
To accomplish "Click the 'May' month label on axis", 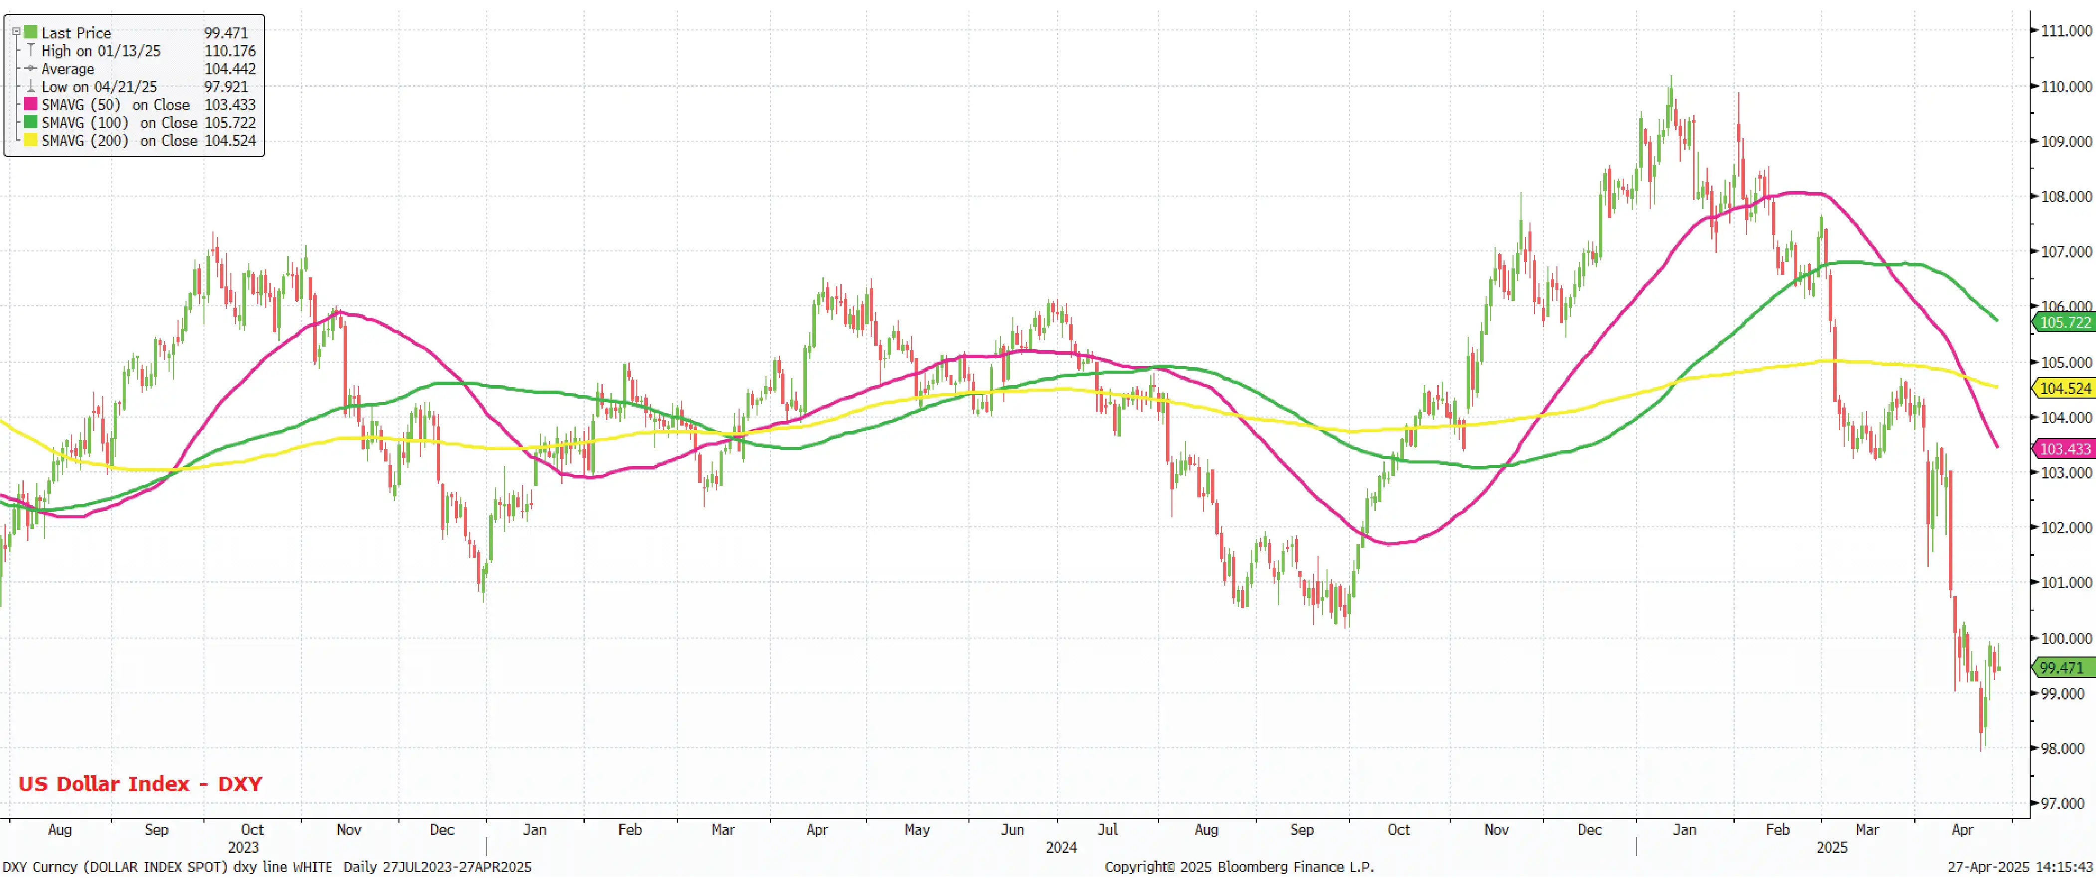I will point(917,830).
